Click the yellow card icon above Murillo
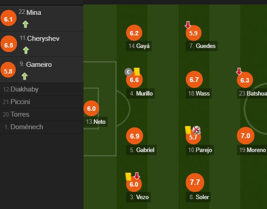The height and width of the screenshot is (209, 267). 137,72
